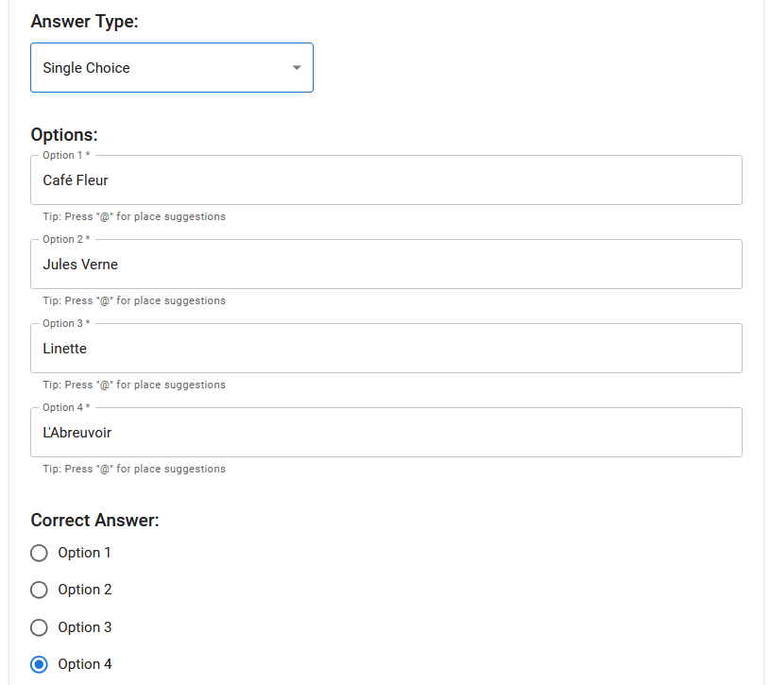Click the dropdown arrow beside Single Choice

(x=297, y=68)
